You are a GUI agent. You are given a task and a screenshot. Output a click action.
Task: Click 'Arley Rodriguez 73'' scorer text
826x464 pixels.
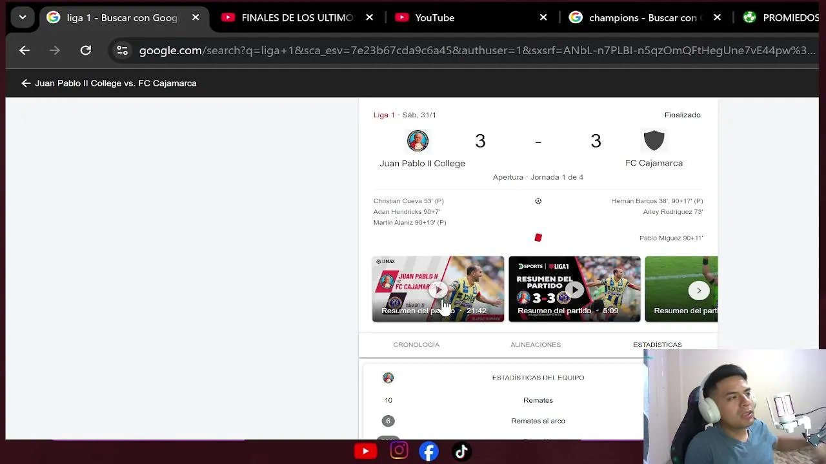(673, 211)
